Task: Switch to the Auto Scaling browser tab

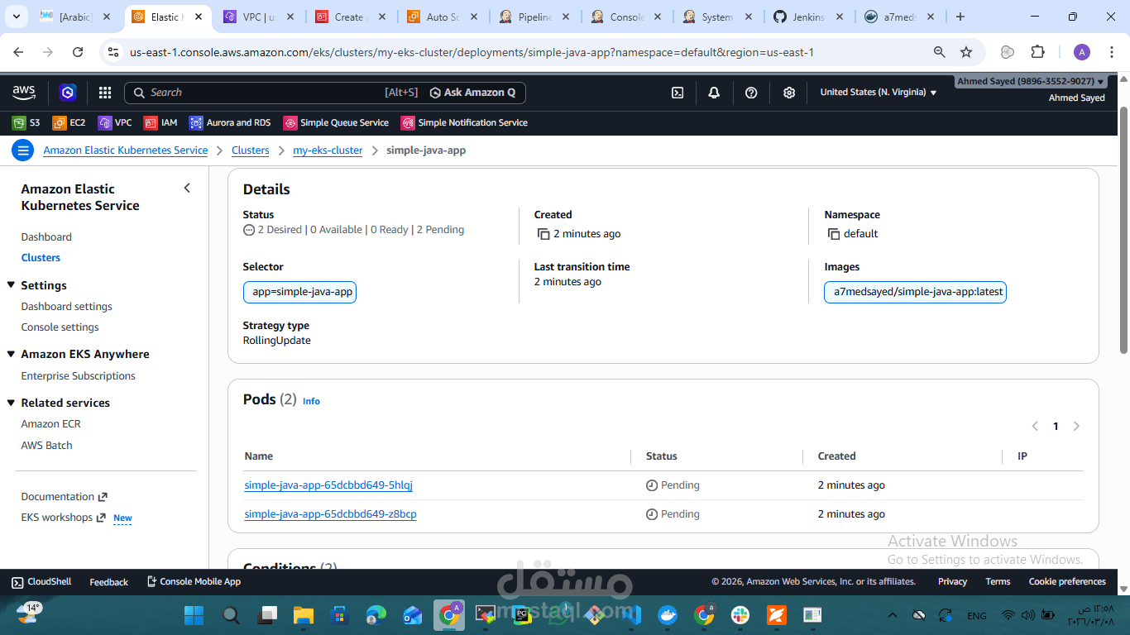Action: click(442, 17)
